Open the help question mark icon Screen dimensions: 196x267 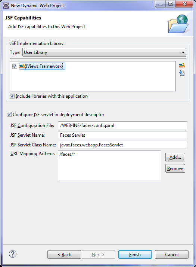click(13, 254)
